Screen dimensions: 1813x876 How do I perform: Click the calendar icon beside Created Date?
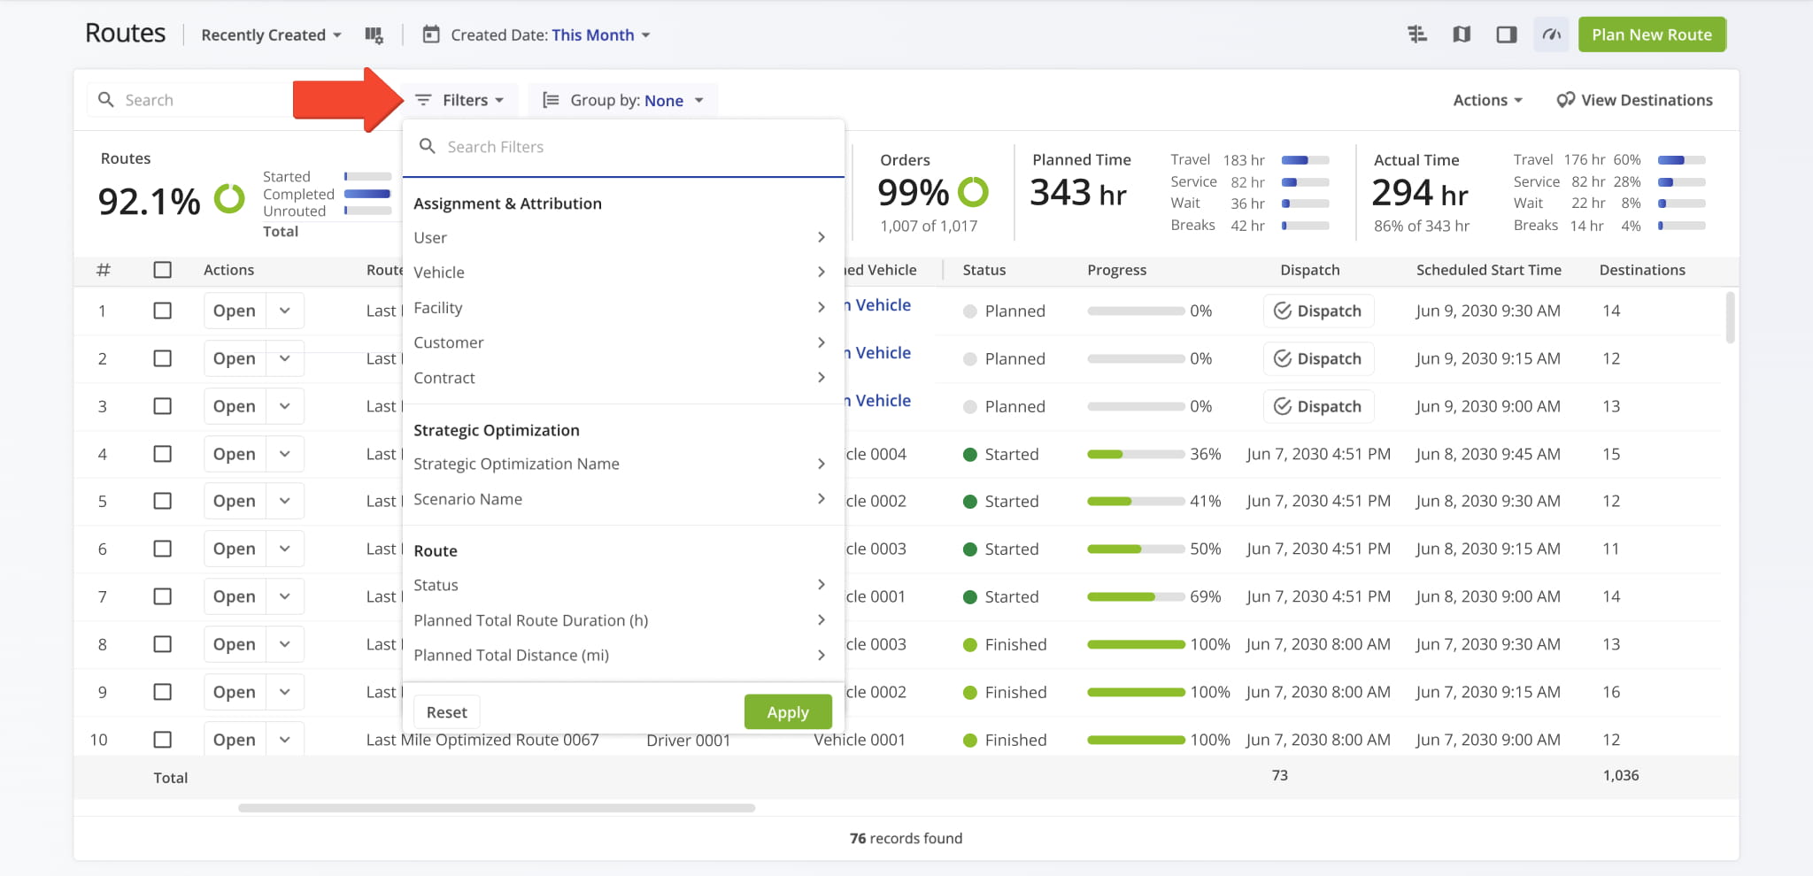click(x=431, y=35)
